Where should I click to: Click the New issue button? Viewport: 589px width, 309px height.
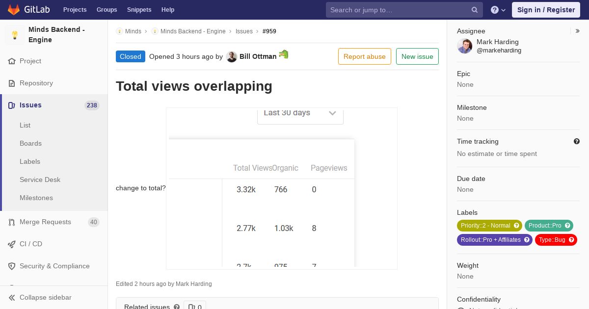417,56
